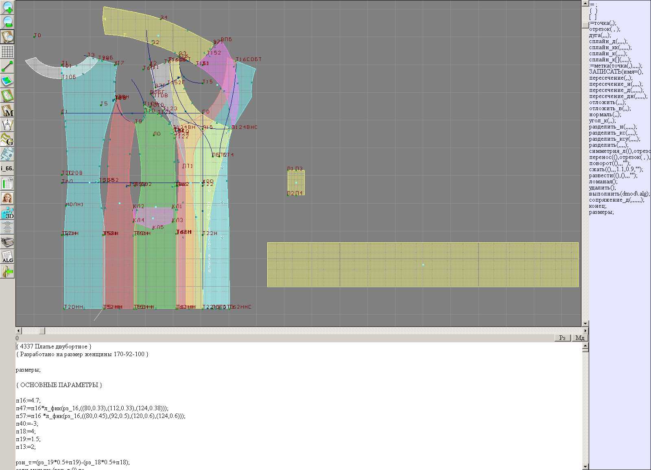The width and height of the screenshot is (651, 470).
Task: Click the woman portrait icon
Action: coord(7,198)
